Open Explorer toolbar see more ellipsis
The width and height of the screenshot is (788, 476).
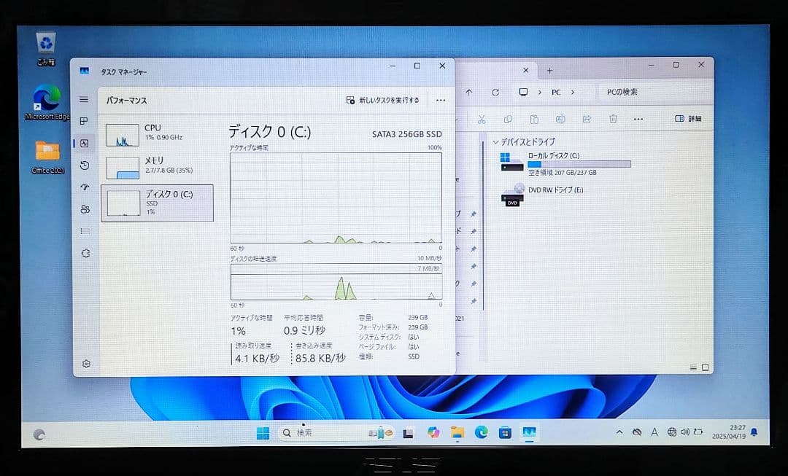pyautogui.click(x=638, y=119)
